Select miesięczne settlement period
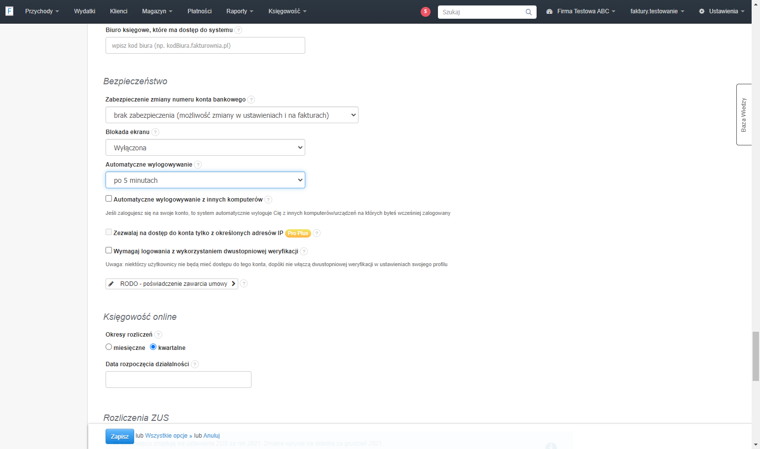This screenshot has width=760, height=449. 109,347
